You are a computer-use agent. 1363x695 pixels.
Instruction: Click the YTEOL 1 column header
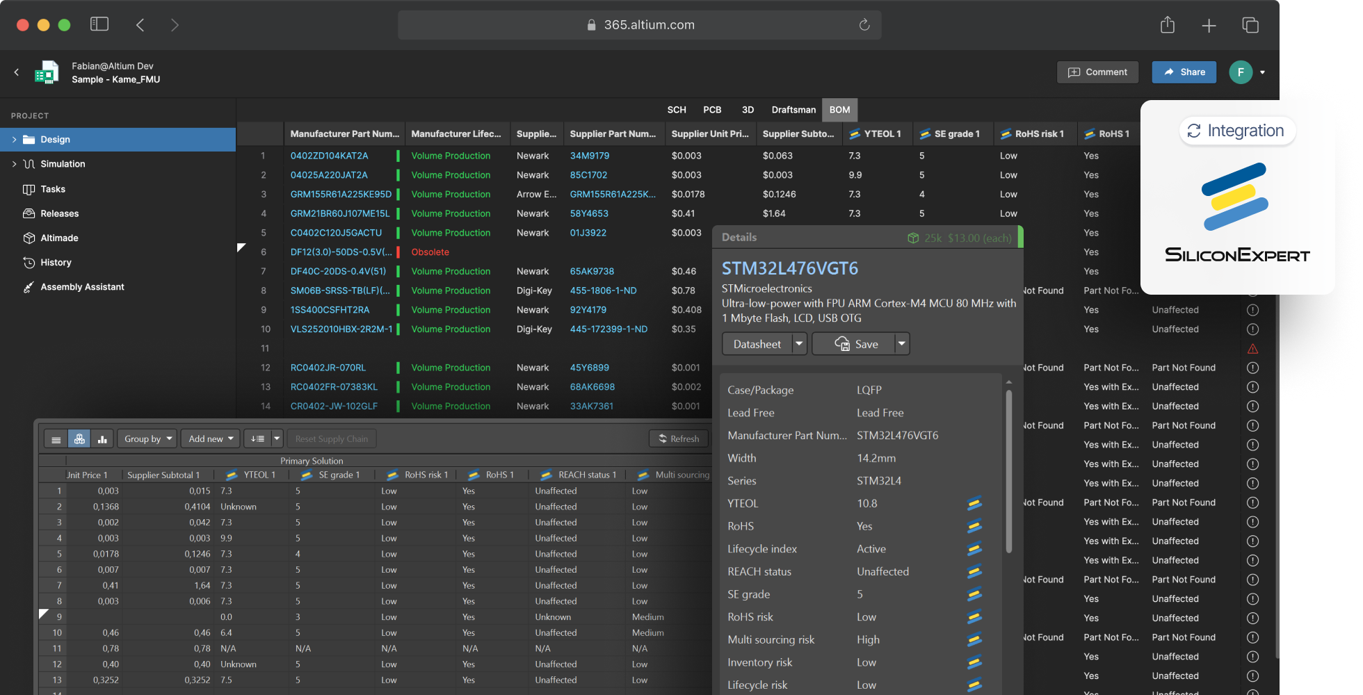[877, 134]
